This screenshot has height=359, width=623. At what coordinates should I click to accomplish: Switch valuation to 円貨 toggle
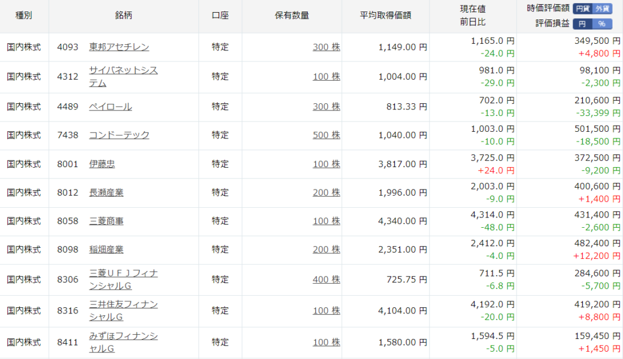582,9
